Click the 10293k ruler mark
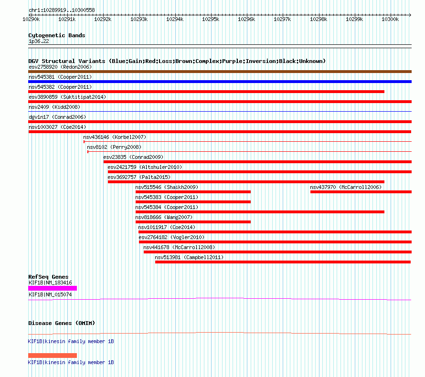Viewport: 425px width, 377px height. pyautogui.click(x=139, y=19)
